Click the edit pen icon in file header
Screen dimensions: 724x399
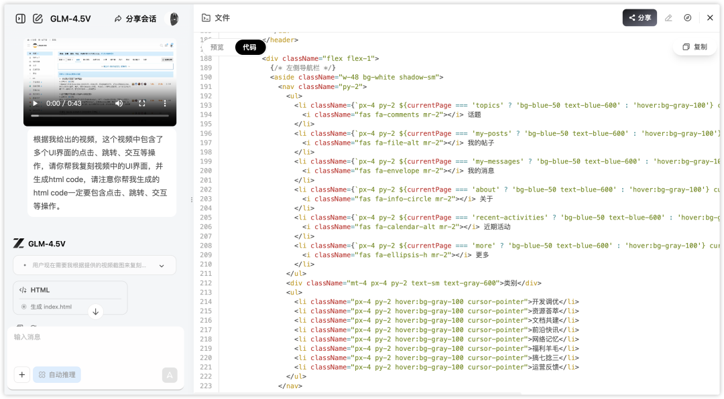point(668,18)
